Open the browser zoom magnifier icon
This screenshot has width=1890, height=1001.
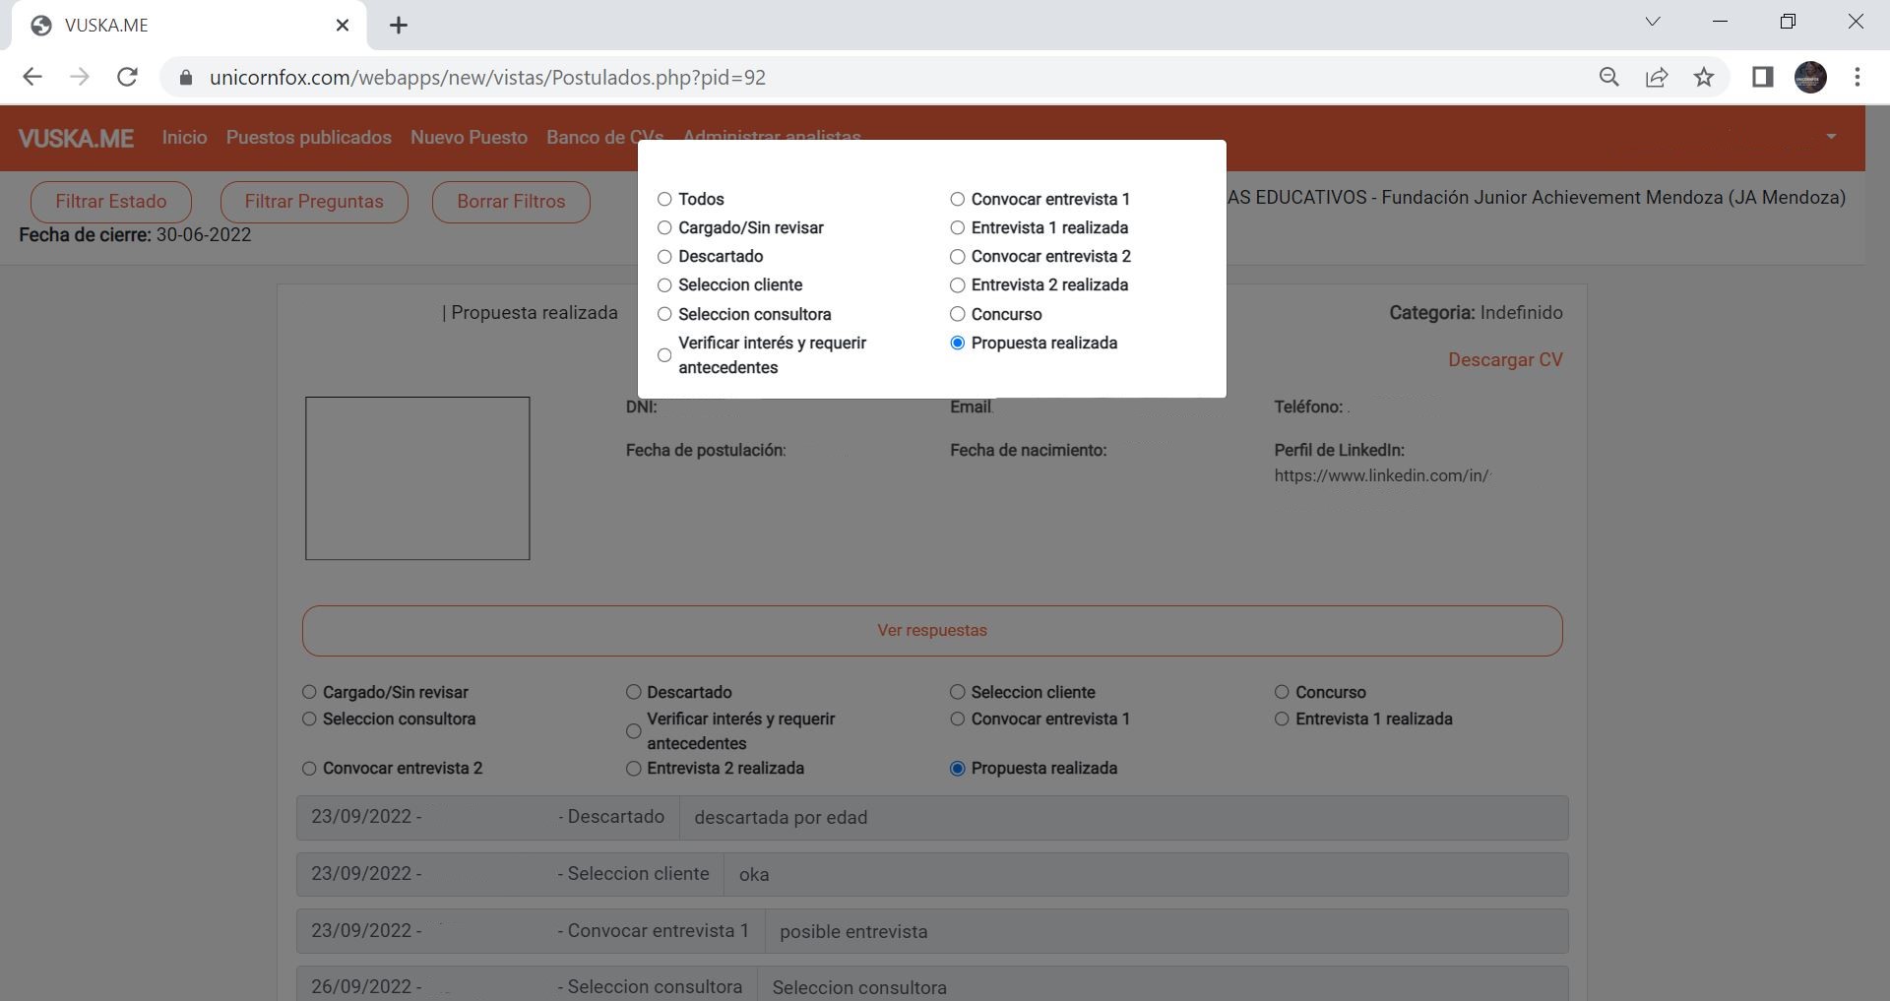1608,77
